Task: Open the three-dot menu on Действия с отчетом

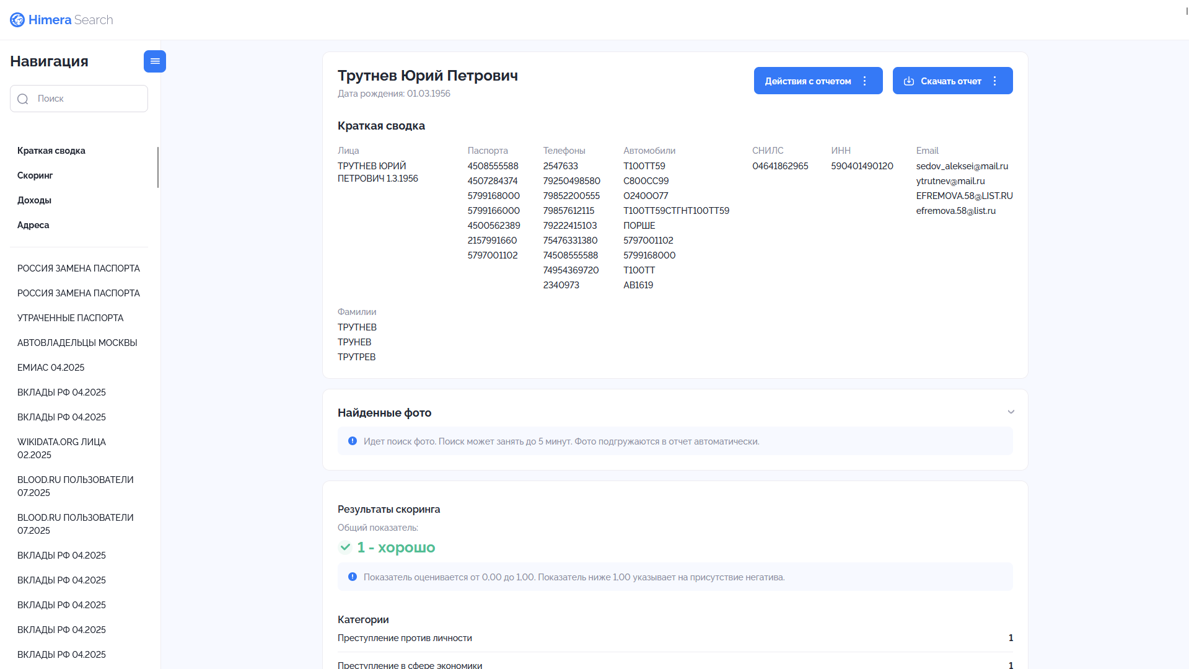Action: click(865, 81)
